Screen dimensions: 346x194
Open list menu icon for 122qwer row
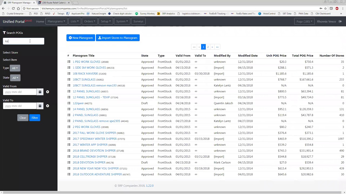tap(69, 103)
